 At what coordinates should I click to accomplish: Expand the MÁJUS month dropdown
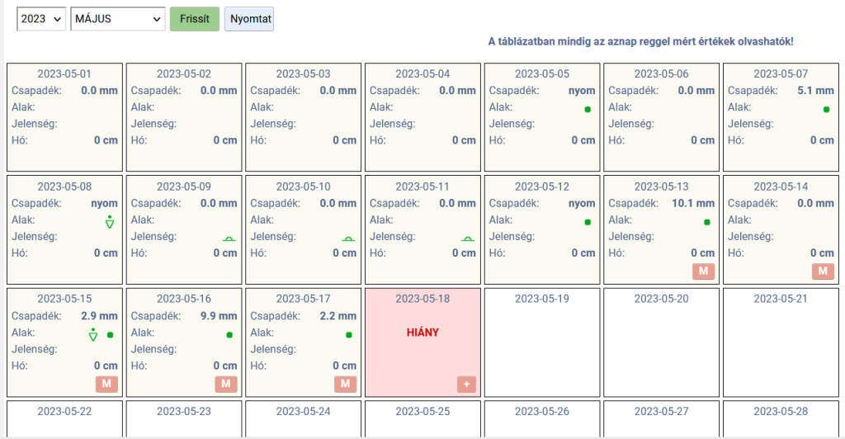coord(118,19)
